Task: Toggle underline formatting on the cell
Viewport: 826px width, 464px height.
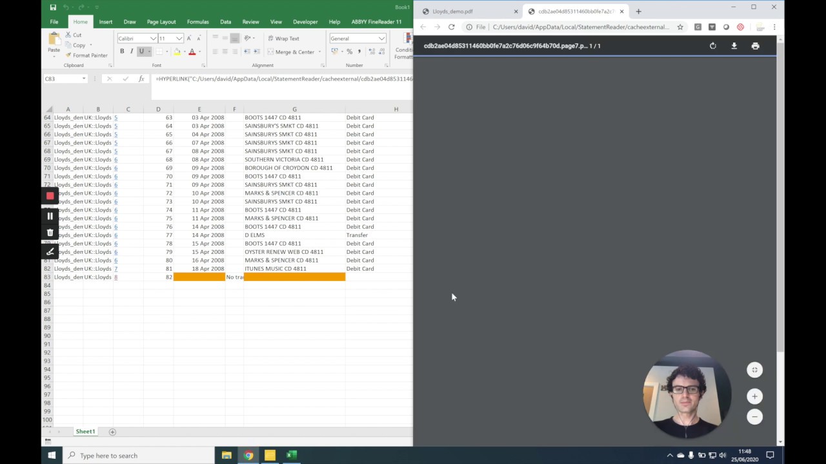Action: (x=141, y=52)
